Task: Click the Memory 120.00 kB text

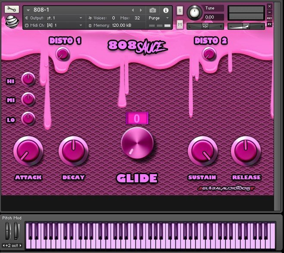Action: [x=112, y=25]
